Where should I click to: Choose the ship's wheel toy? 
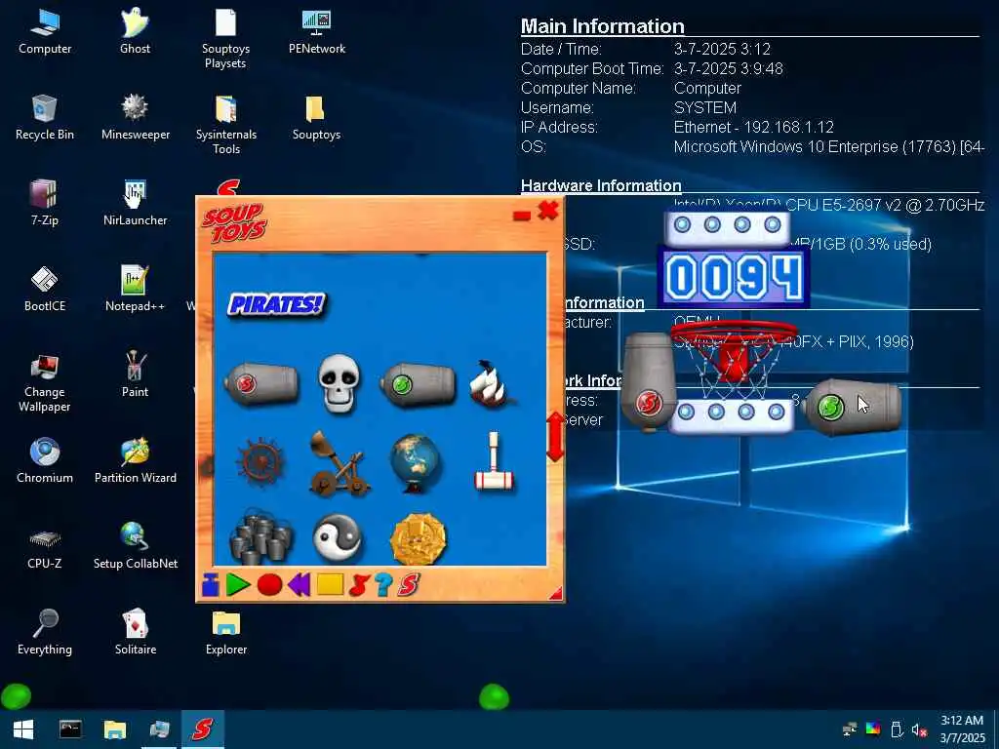click(260, 461)
